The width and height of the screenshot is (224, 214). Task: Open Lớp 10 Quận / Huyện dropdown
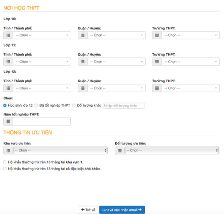(117, 35)
